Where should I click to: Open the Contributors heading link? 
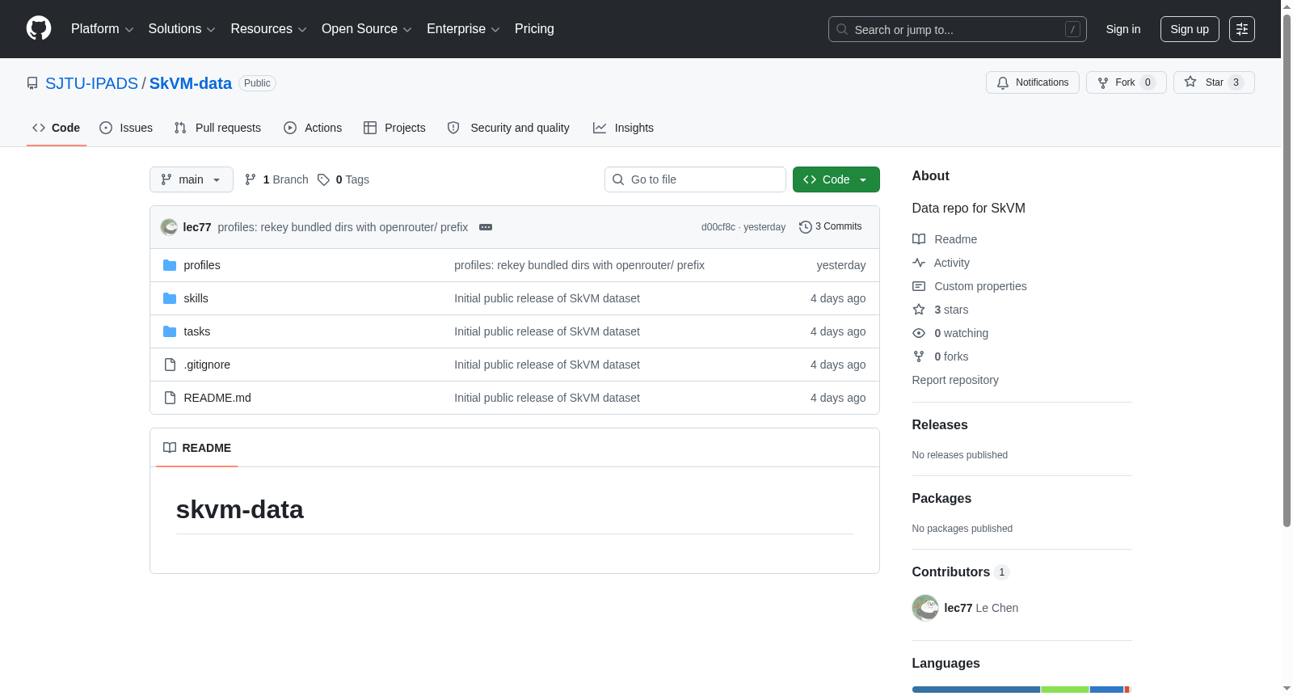(961, 572)
